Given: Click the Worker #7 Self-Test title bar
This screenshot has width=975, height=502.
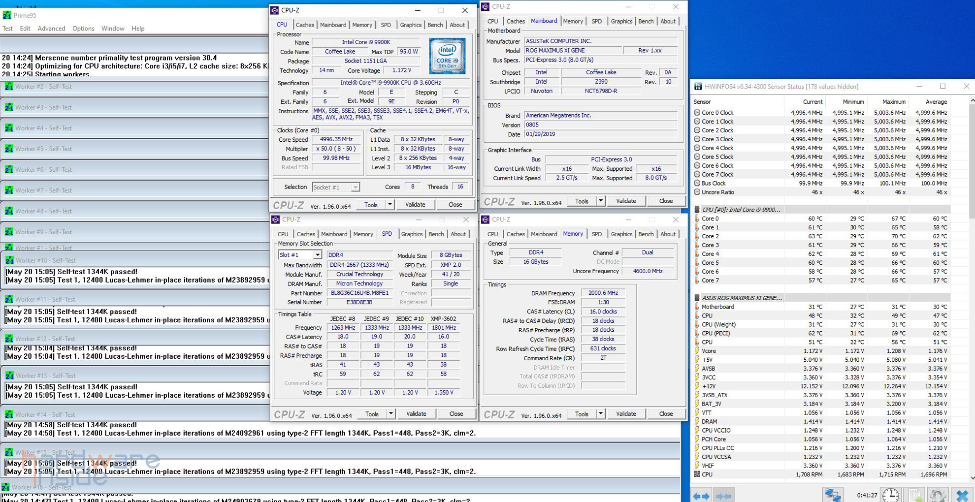Looking at the screenshot, I should pyautogui.click(x=134, y=190).
